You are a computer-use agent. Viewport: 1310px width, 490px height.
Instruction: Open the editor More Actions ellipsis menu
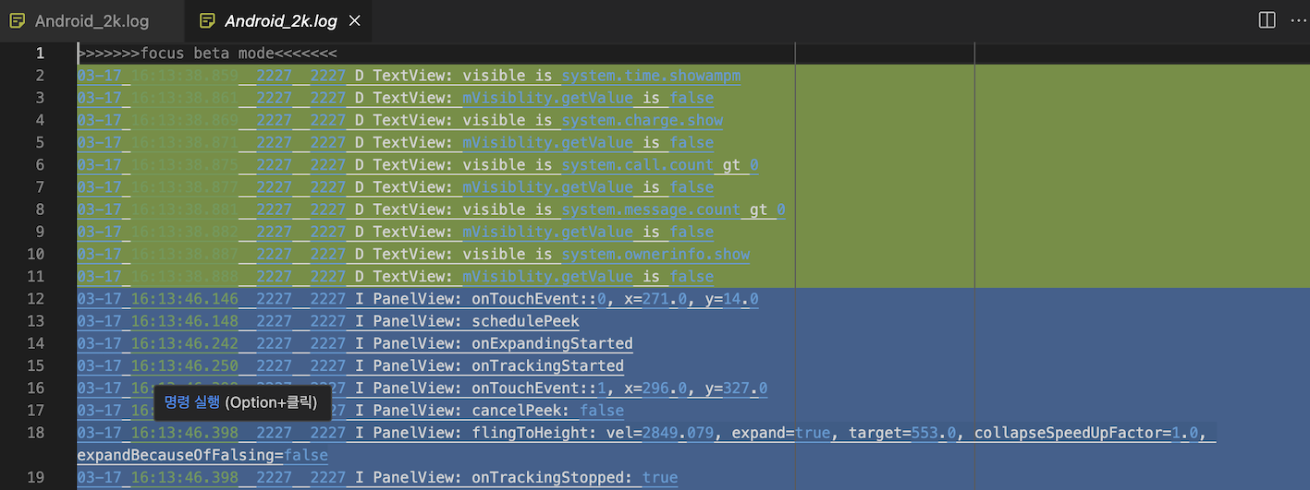[x=1297, y=20]
